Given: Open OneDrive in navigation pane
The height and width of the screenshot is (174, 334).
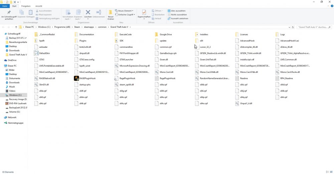Looking at the screenshot, I should point(10,60).
